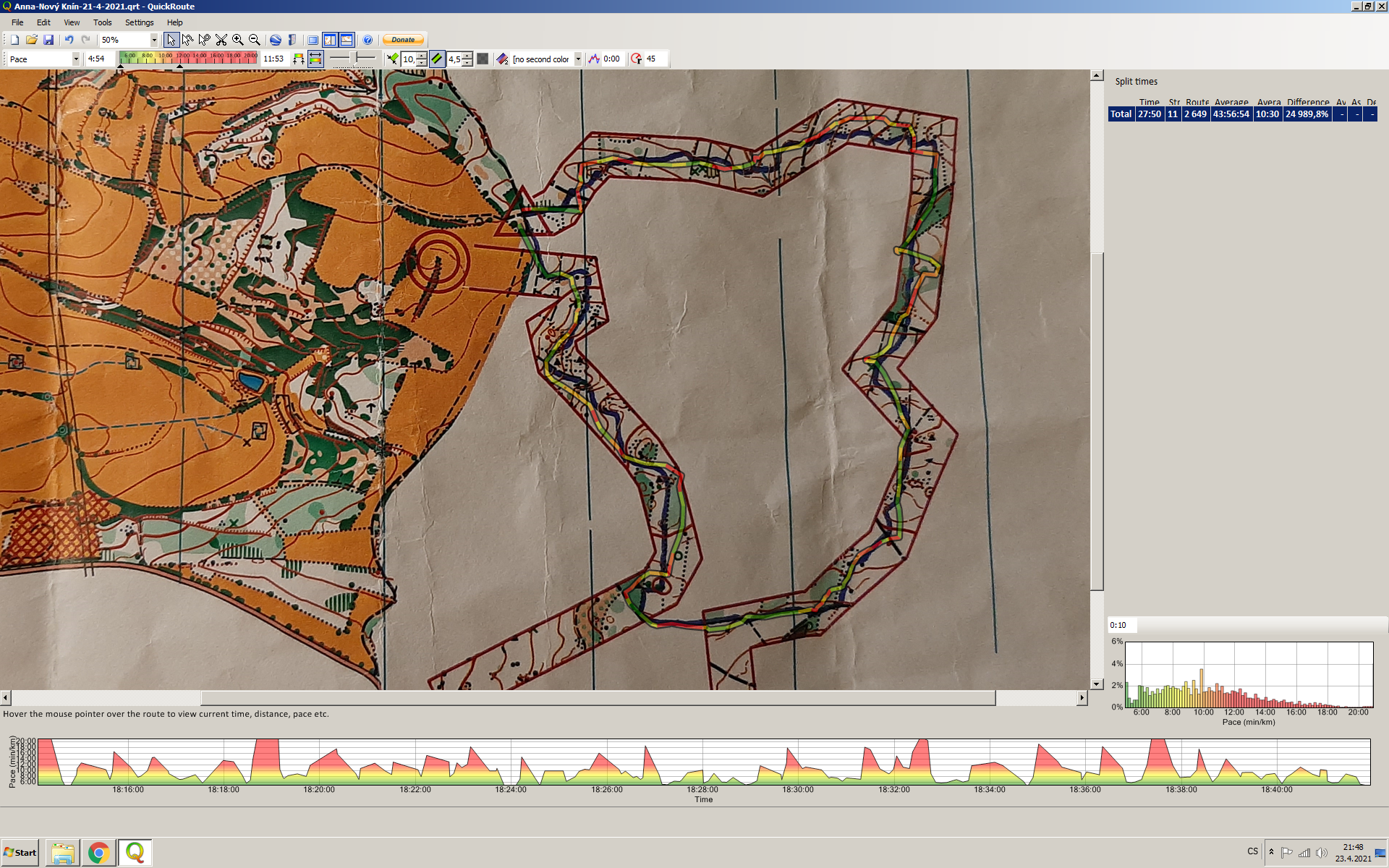Open the Tools menu

click(102, 22)
